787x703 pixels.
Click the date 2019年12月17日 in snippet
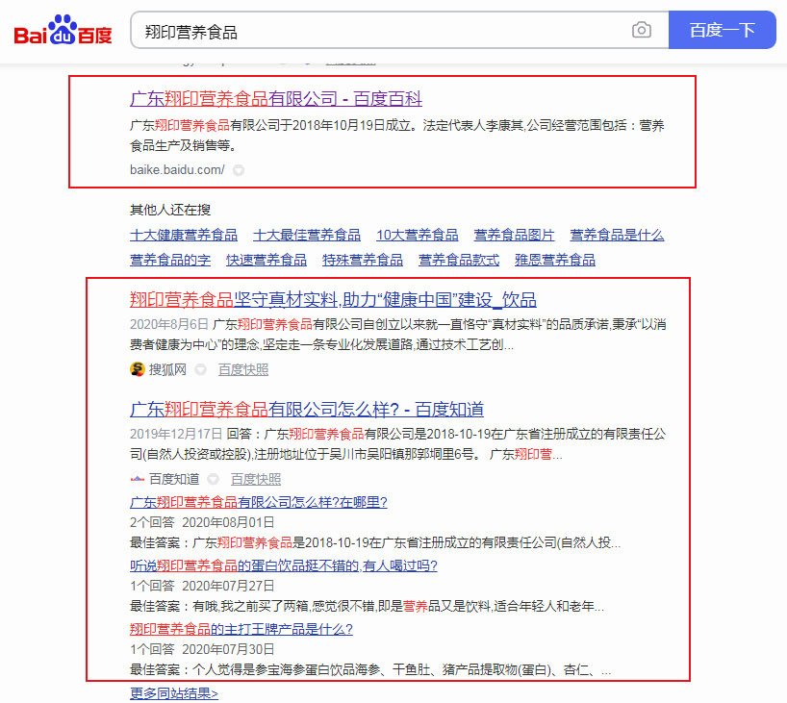[x=176, y=434]
